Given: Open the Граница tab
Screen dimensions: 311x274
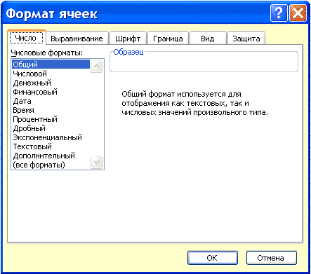Looking at the screenshot, I should click(168, 38).
